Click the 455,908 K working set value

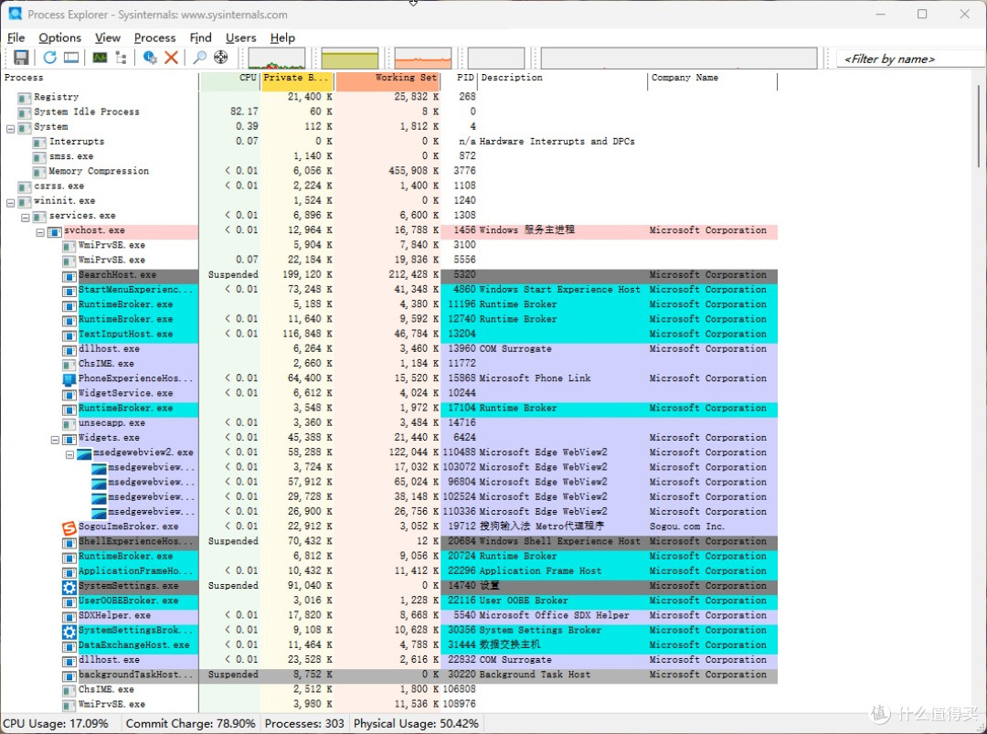tap(414, 171)
